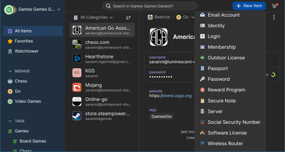Open the Go vault in sidebar

click(x=33, y=91)
